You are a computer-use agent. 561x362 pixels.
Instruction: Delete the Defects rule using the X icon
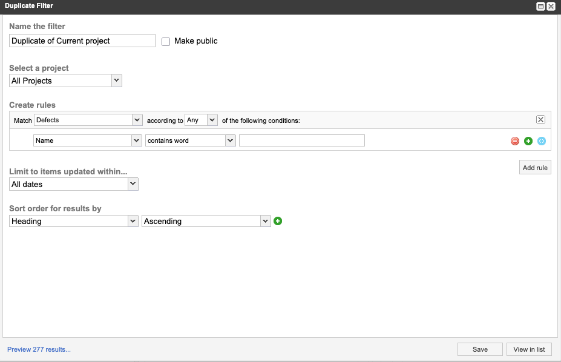[540, 119]
